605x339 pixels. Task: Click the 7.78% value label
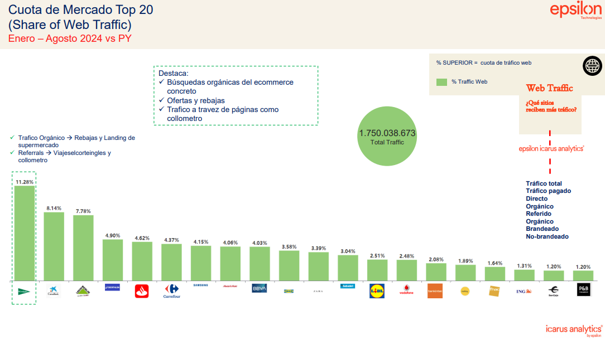pos(83,211)
